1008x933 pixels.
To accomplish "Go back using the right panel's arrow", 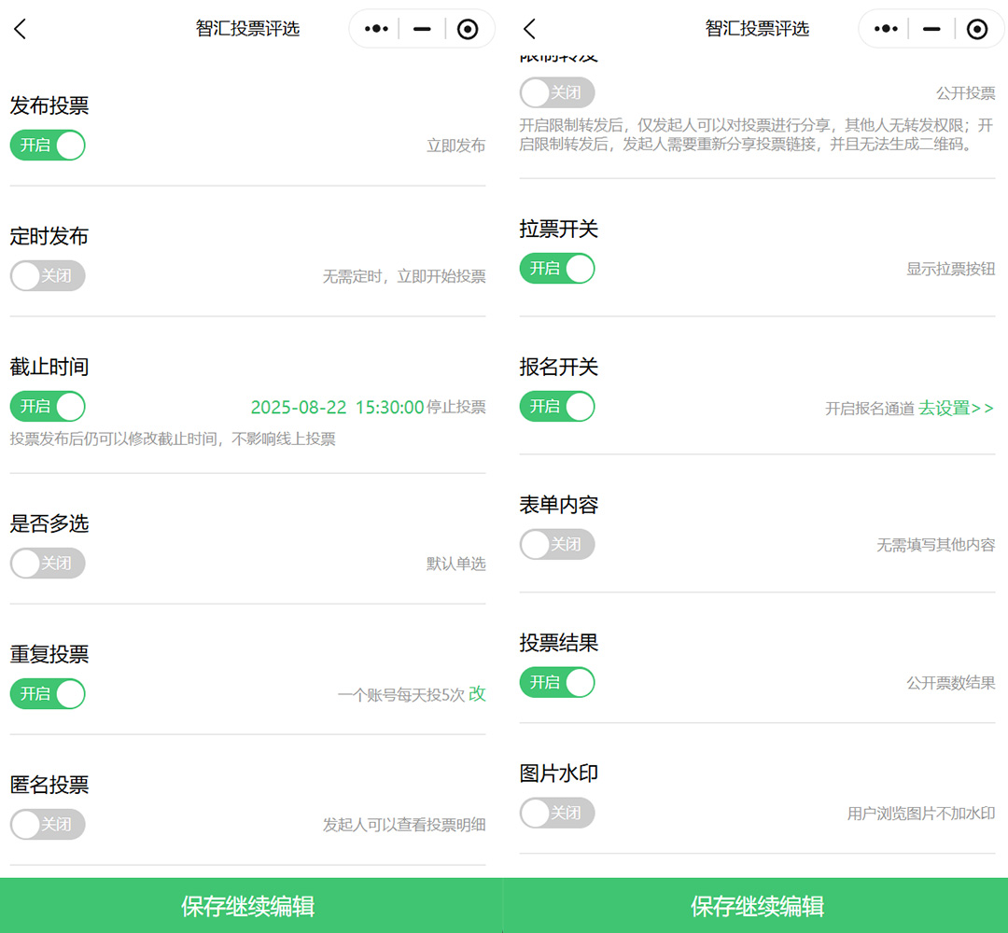I will 530,29.
